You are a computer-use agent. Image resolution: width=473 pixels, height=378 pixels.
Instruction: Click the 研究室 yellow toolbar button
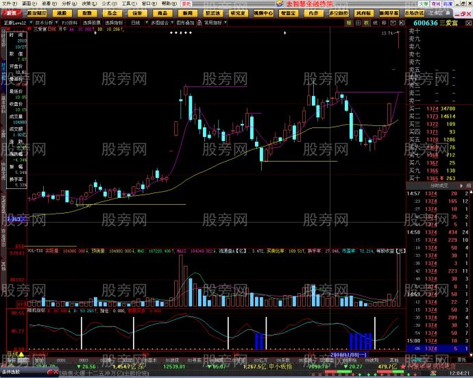[238, 13]
